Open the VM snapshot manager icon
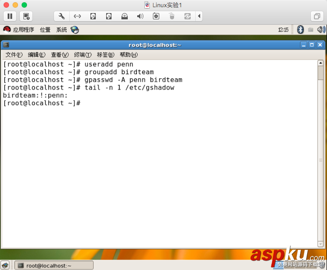 (26, 16)
